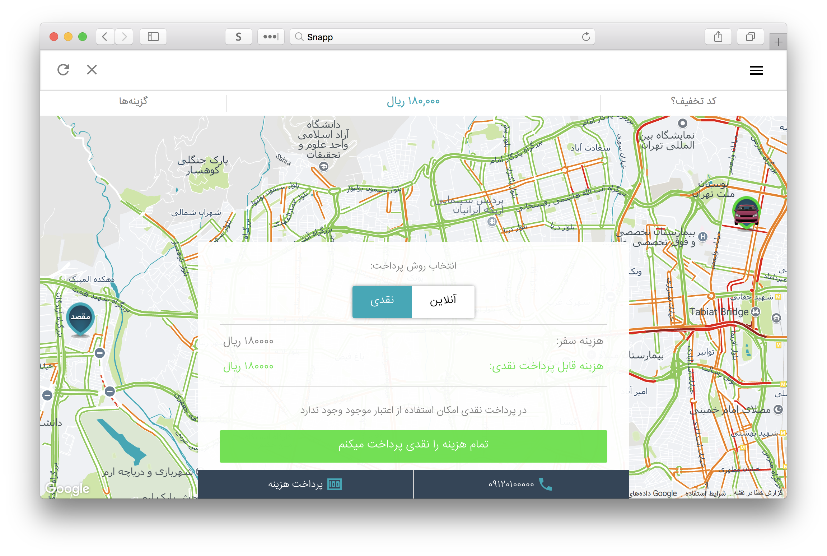827x556 pixels.
Task: Open the گزینه‌ها options tab
Action: [133, 101]
